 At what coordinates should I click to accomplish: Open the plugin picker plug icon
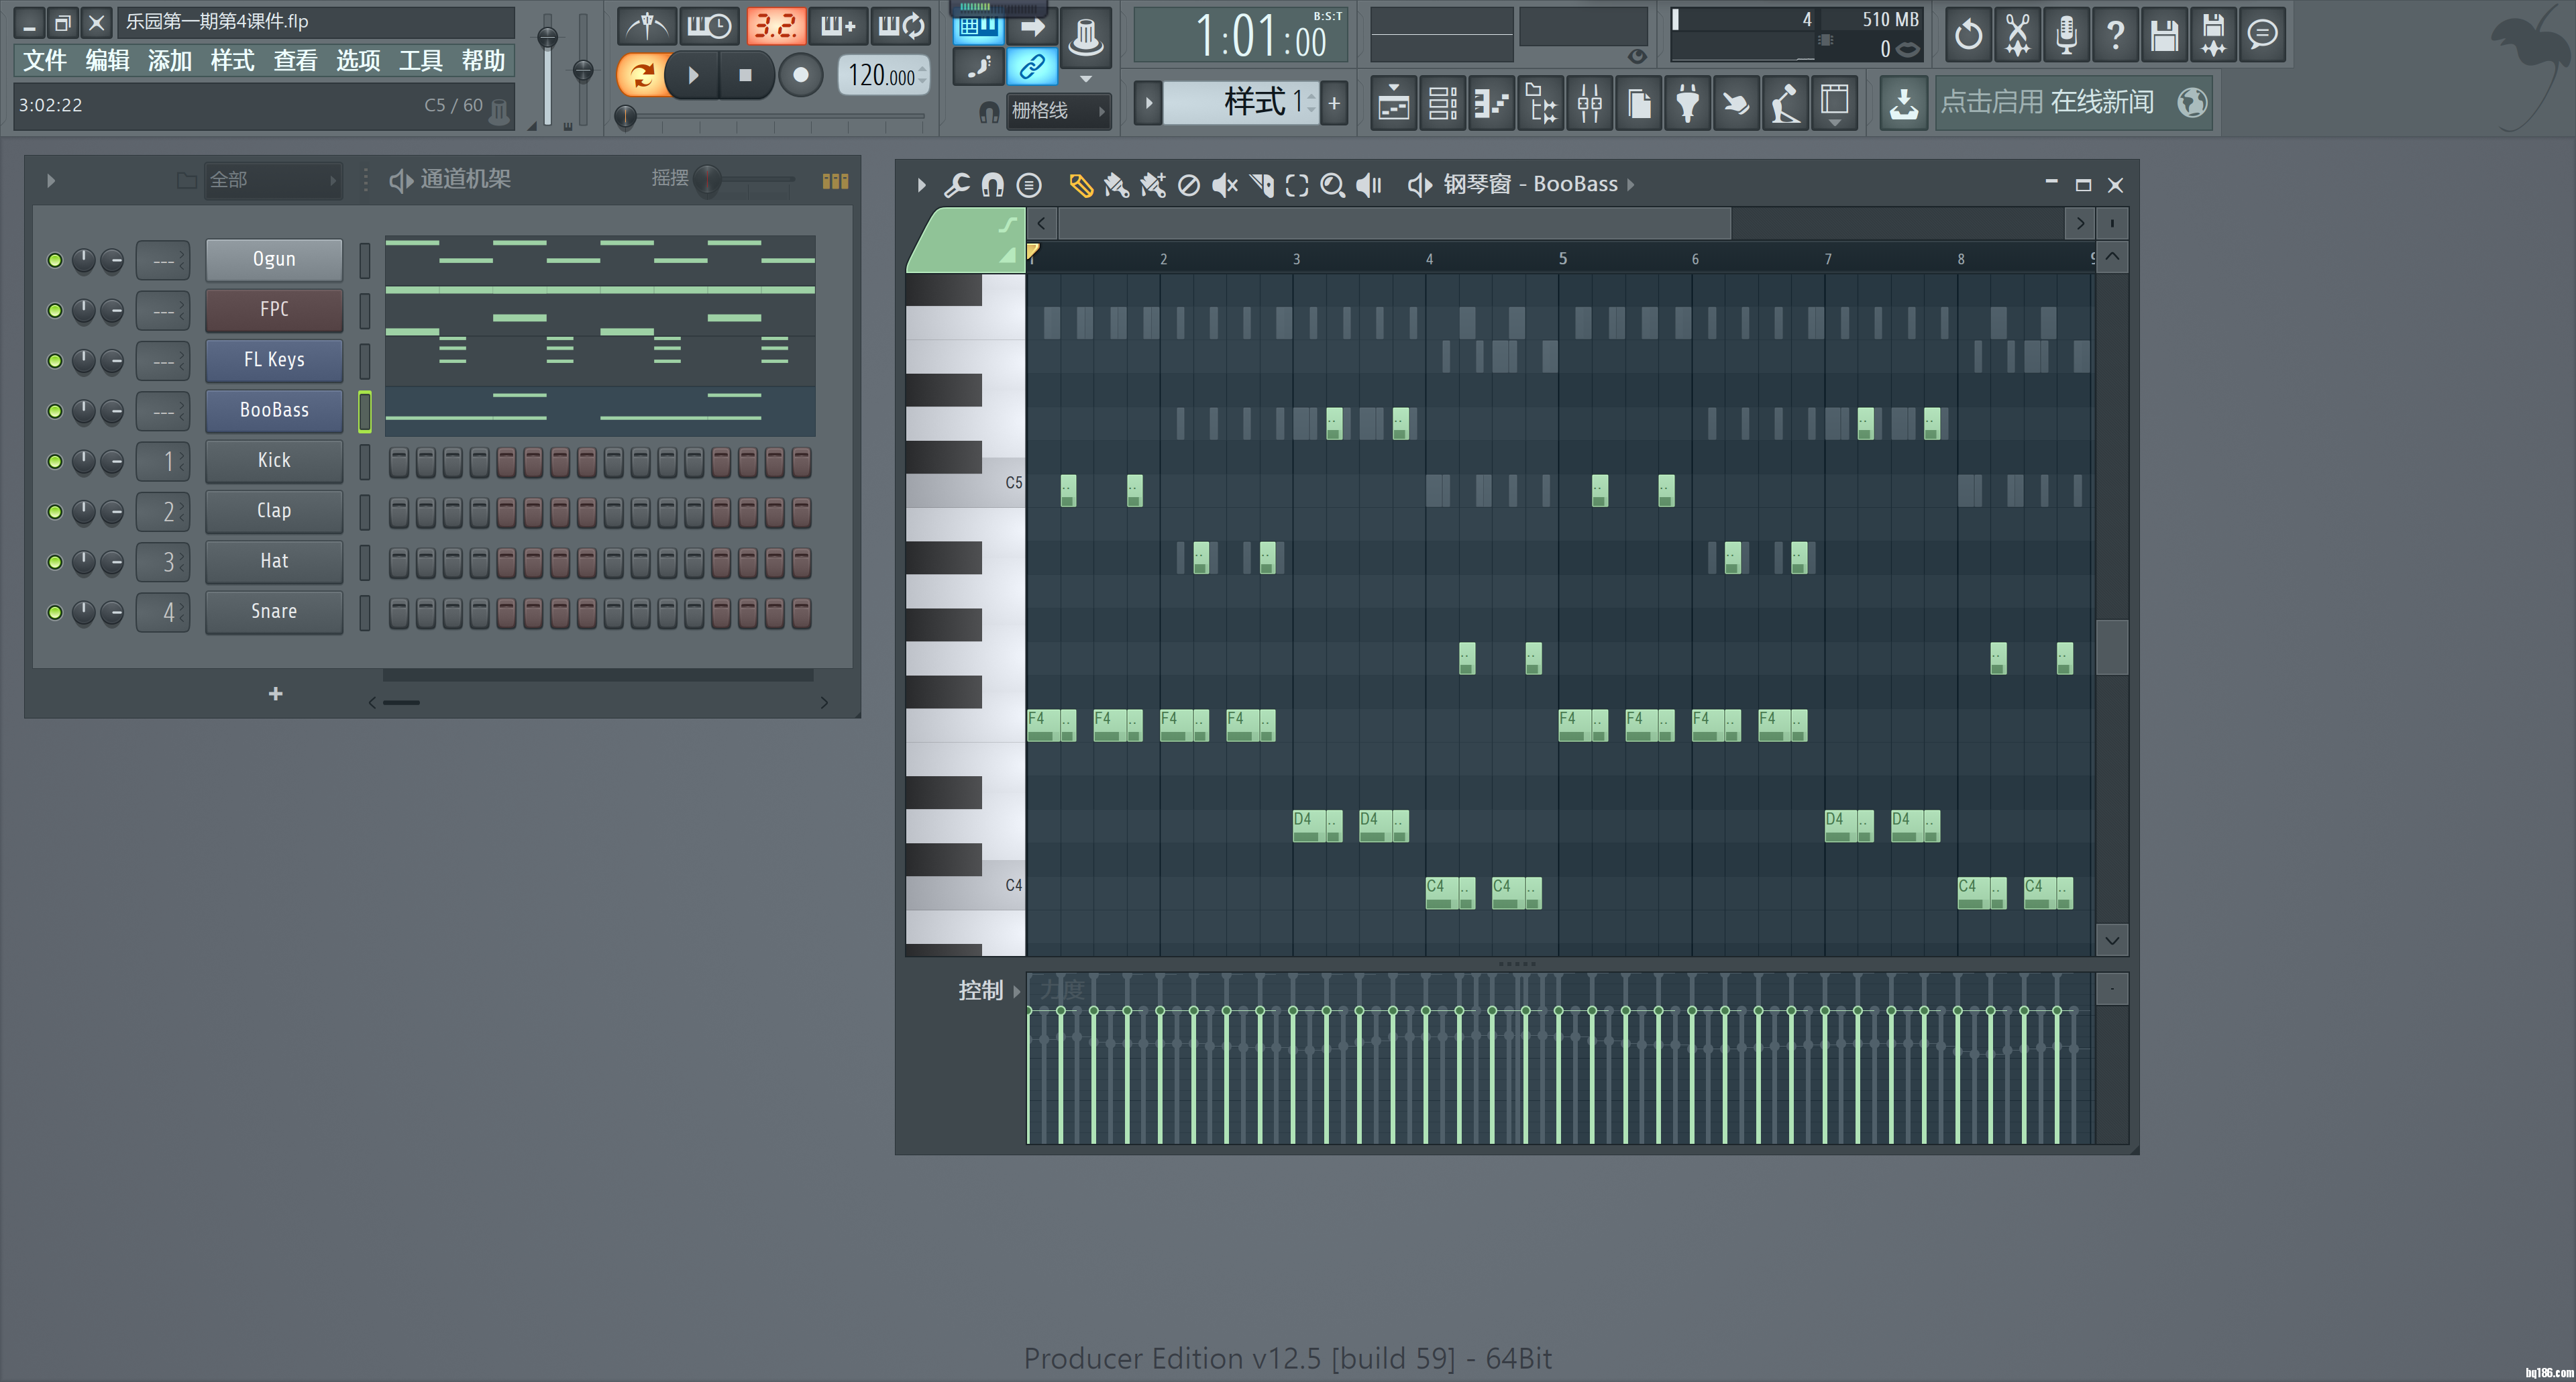tap(1687, 103)
